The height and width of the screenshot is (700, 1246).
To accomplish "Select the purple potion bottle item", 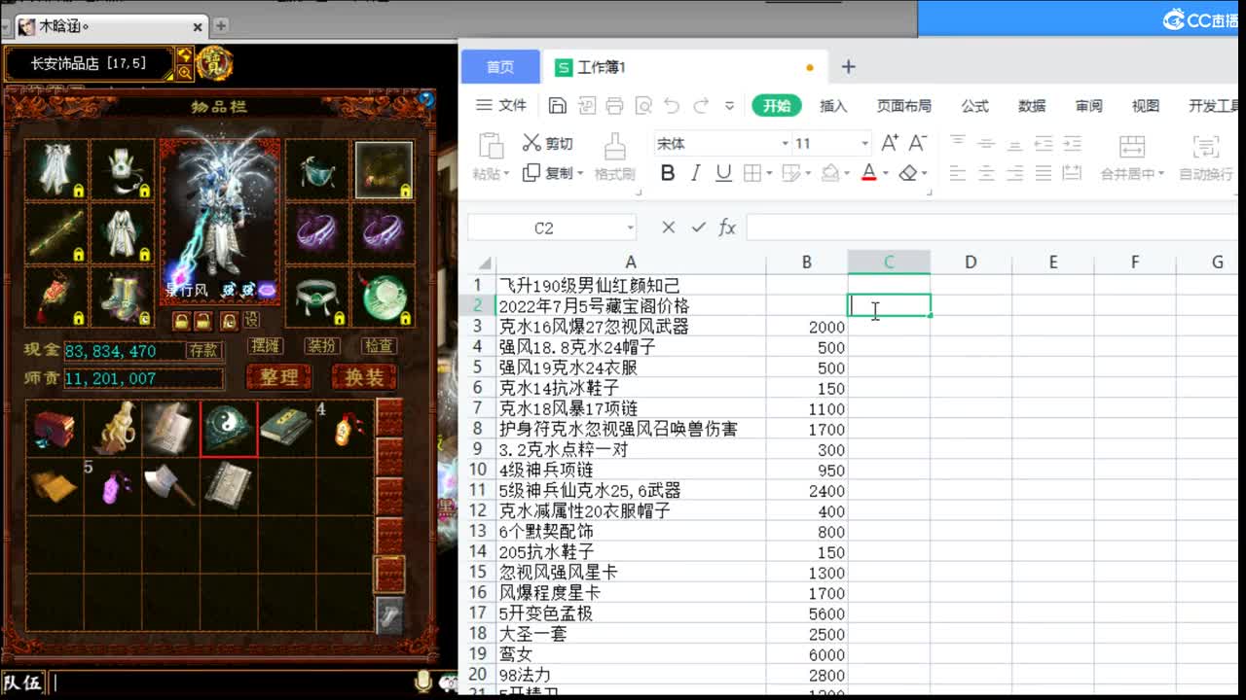I will click(113, 486).
